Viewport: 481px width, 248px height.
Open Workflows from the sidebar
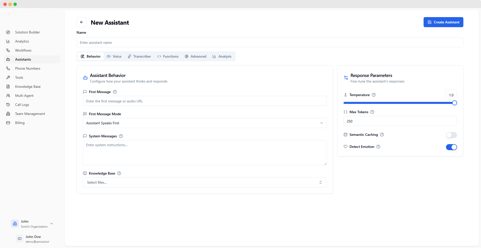point(23,50)
